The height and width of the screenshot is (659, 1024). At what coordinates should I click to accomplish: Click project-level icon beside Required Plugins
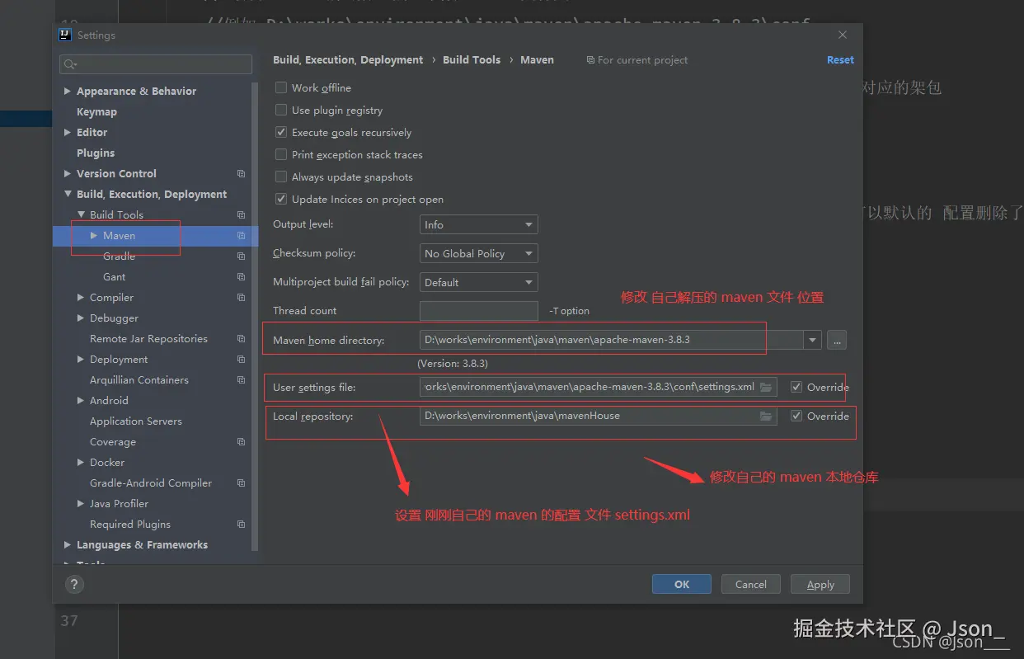pos(241,524)
